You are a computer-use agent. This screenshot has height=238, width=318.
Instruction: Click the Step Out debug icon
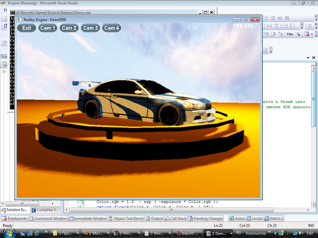[x=280, y=34]
